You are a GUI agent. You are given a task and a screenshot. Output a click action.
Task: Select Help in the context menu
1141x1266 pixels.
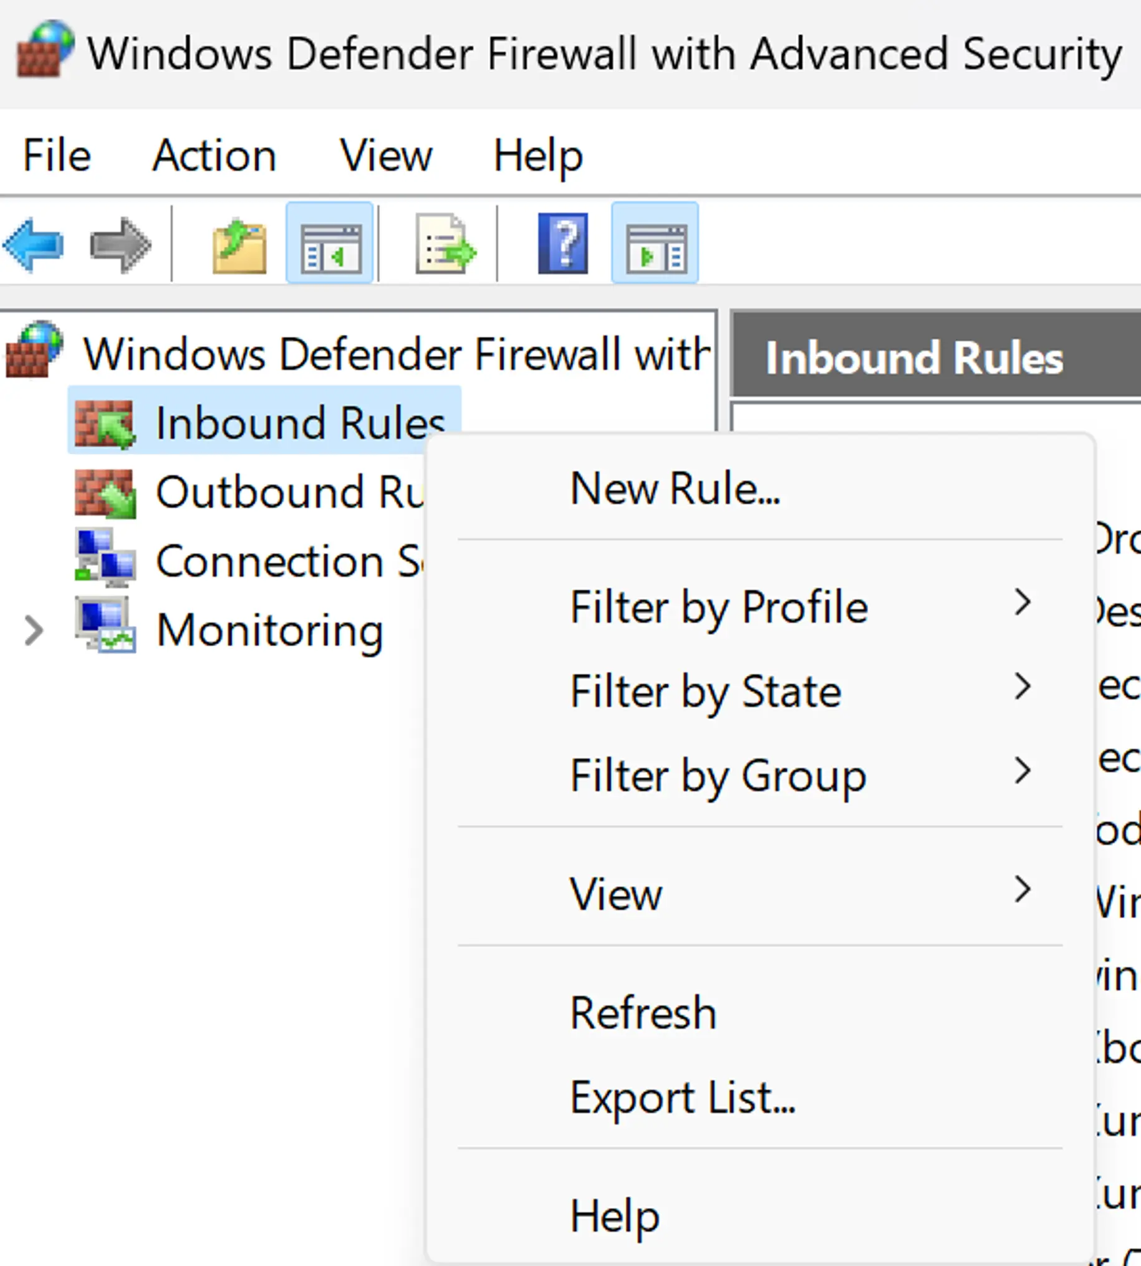(x=760, y=1215)
